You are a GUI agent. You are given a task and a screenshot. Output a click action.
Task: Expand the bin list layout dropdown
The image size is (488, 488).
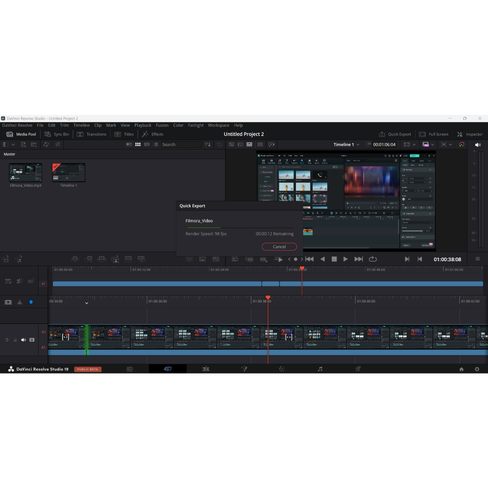pos(13,144)
